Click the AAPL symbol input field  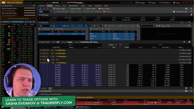[44, 12]
